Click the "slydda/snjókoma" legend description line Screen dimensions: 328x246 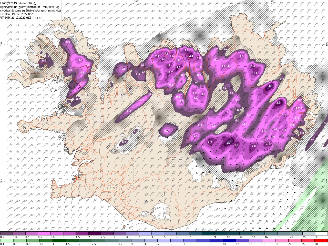[x=30, y=10]
